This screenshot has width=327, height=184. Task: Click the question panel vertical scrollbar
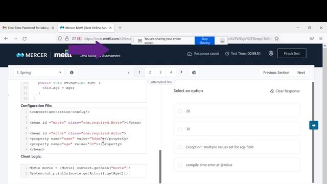[x=160, y=166]
